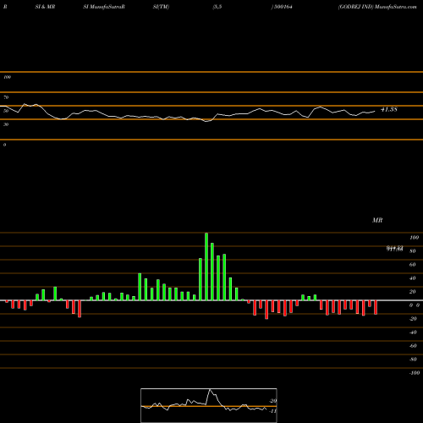Click the overlapping price value beside MR axis 80
Viewport: 423px width, 423px height.
pyautogui.click(x=394, y=249)
